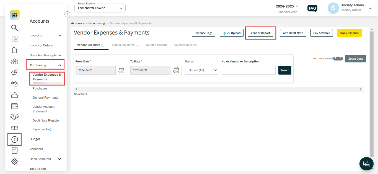378x174 pixels.
Task: Open the reports chart icon in sidebar
Action: point(14,150)
